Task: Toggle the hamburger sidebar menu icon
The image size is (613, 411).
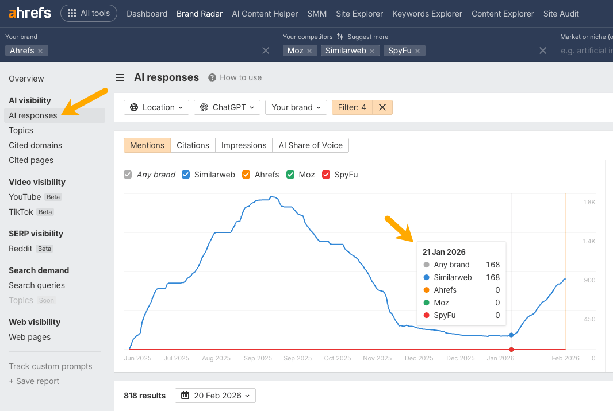Action: click(120, 77)
